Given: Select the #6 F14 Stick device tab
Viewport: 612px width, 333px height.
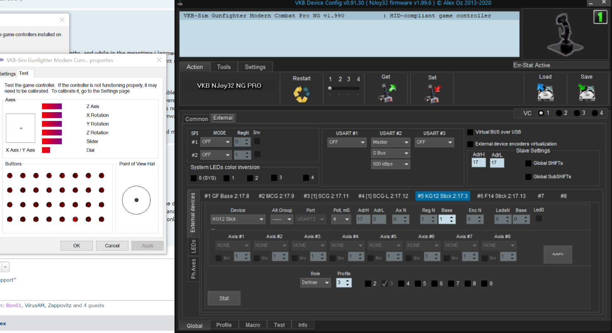Looking at the screenshot, I should (501, 196).
